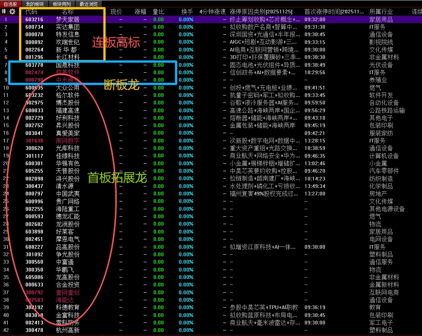
Task: Click 互联网电商 industry cell
Action: point(384,292)
